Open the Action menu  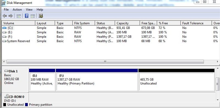coord(17,10)
